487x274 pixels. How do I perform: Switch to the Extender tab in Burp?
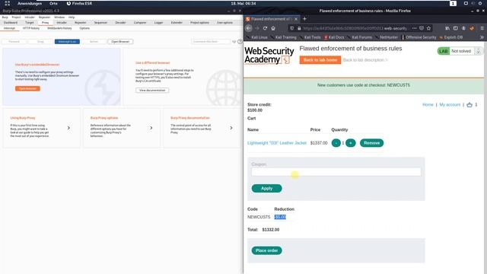[x=177, y=23]
